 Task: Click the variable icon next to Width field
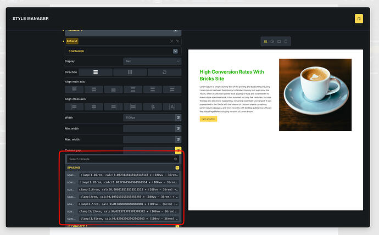178,117
